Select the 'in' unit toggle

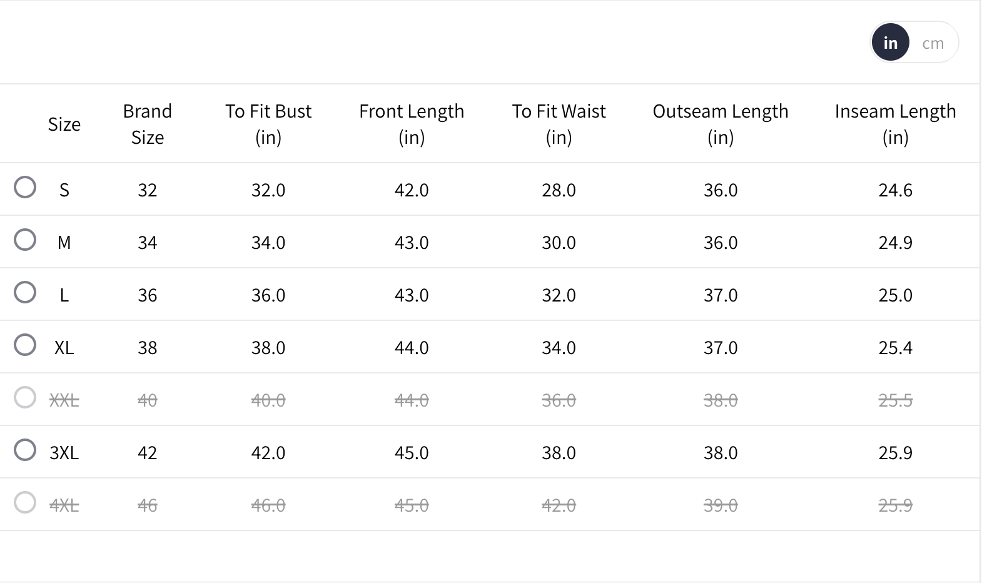click(890, 43)
